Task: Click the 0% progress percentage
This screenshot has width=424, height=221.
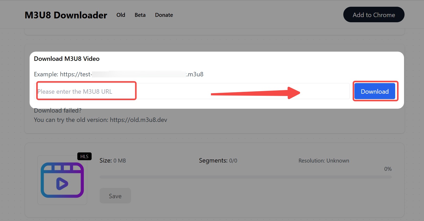Action: (388, 169)
